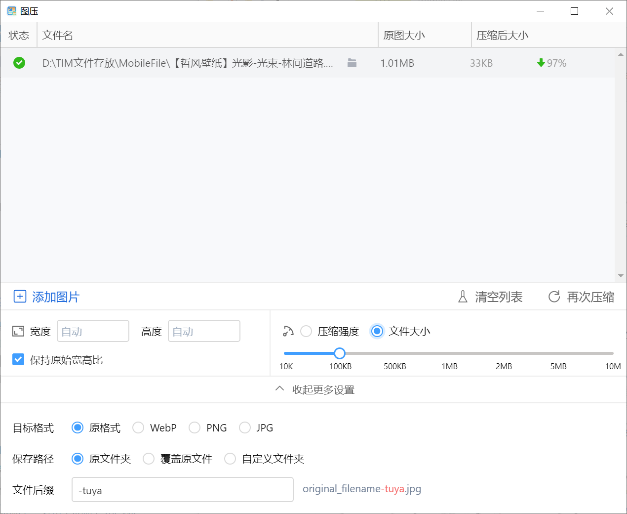627x514 pixels.
Task: Toggle the 保持原始宽高比 checkbox
Action: tap(18, 359)
